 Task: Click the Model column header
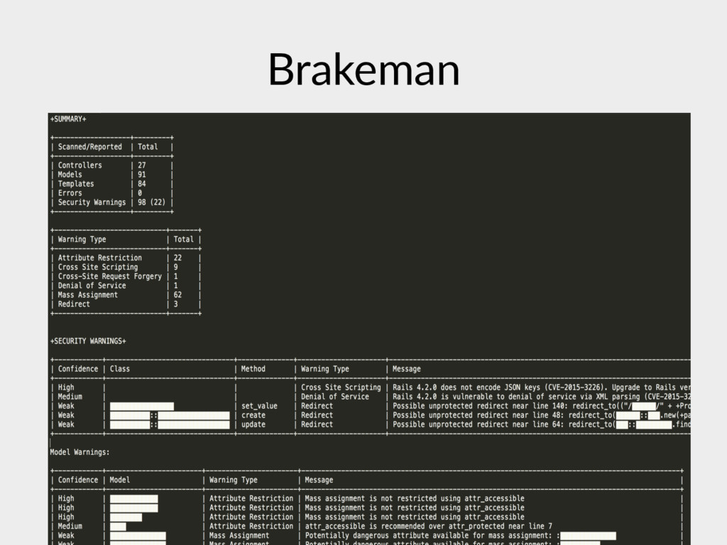click(x=119, y=480)
